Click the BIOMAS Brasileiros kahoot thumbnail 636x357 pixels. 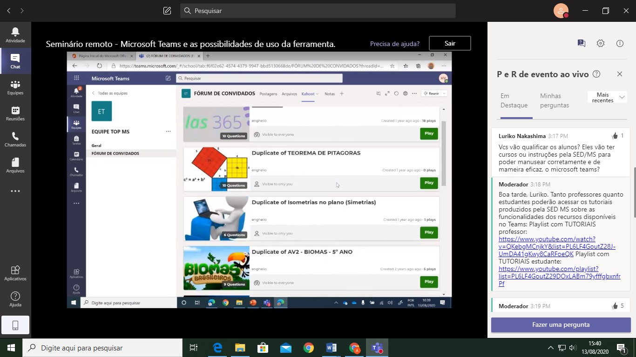217,268
